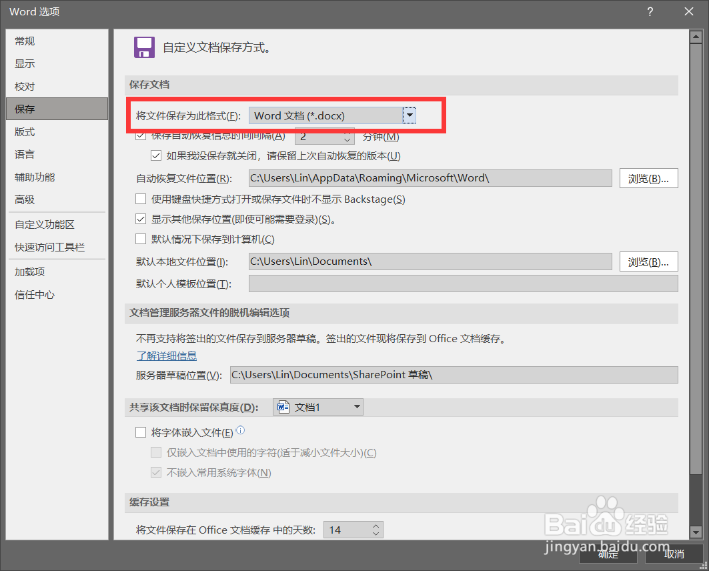The width and height of the screenshot is (709, 571).
Task: Enable 默认情况下保存到计算机 checkbox
Action: click(x=141, y=239)
